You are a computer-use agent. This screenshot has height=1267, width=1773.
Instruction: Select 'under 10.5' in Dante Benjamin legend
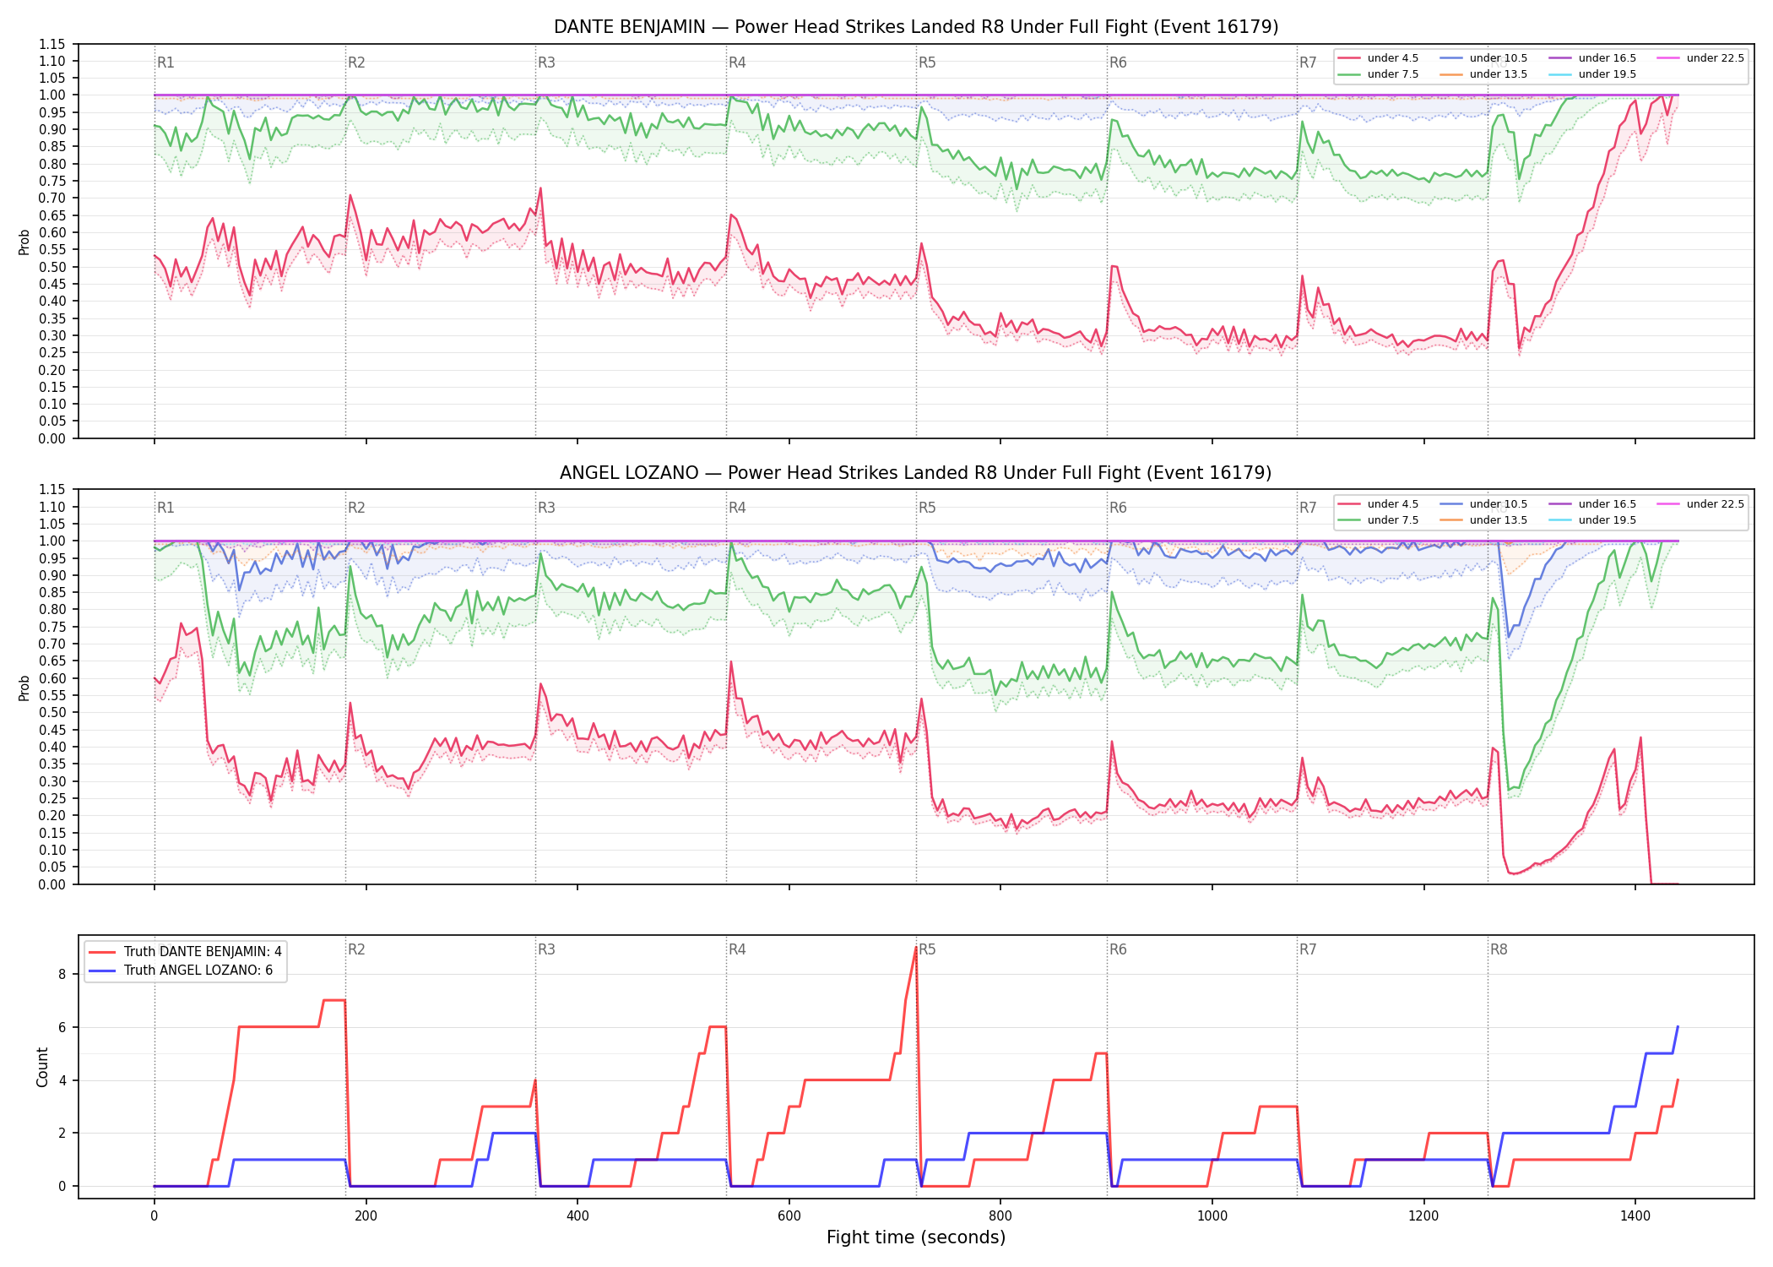click(x=1484, y=58)
